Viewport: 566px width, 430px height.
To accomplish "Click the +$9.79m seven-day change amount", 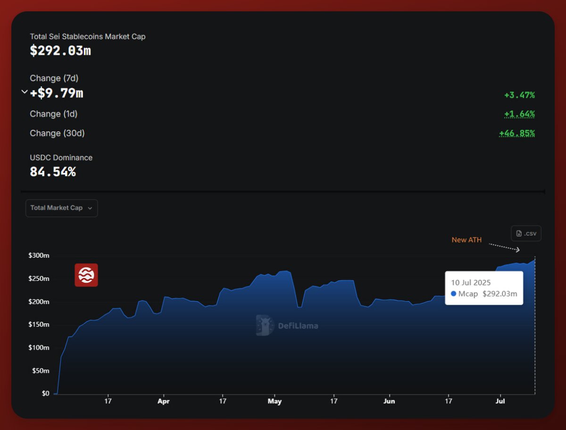I will [x=57, y=93].
